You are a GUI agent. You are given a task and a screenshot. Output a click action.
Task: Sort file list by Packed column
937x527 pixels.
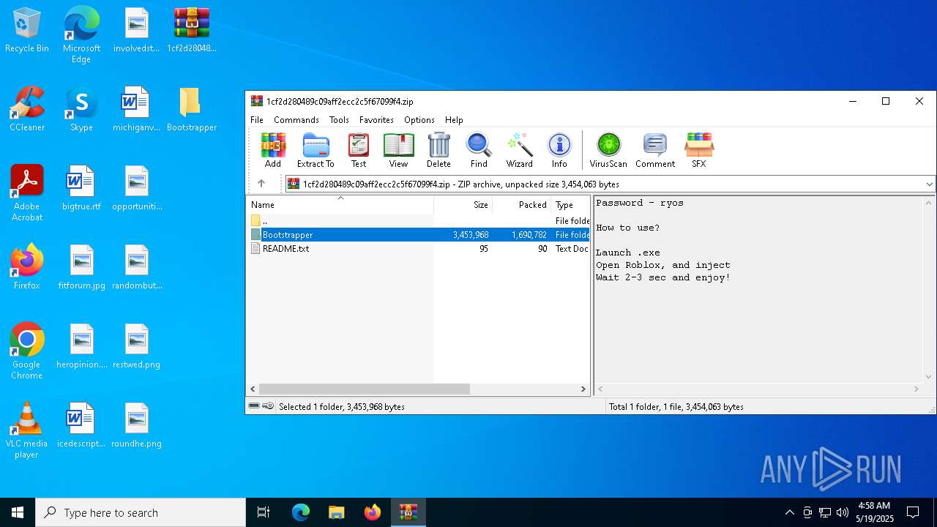tap(522, 205)
